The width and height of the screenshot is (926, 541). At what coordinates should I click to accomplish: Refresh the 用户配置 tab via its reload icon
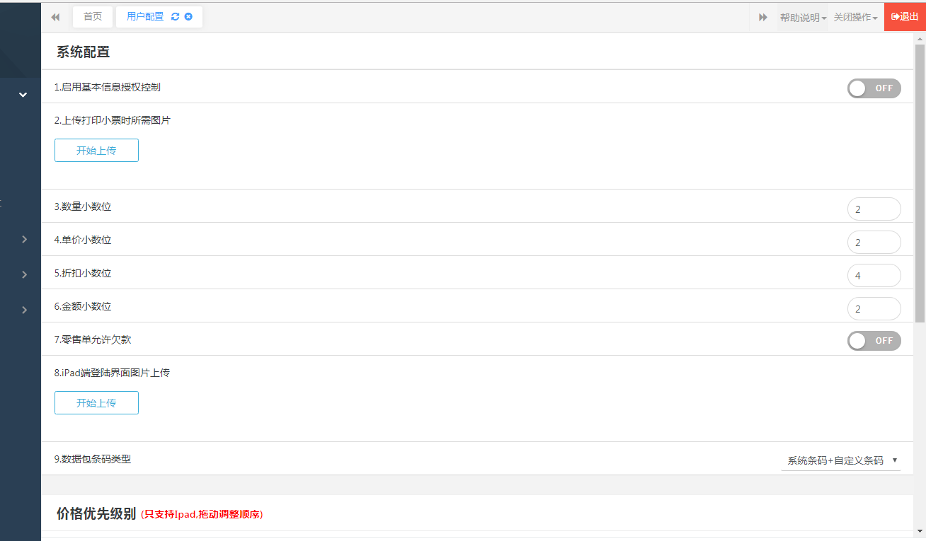tap(176, 17)
